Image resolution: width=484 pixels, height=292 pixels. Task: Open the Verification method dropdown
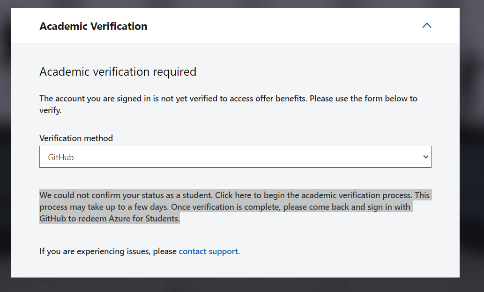click(235, 157)
